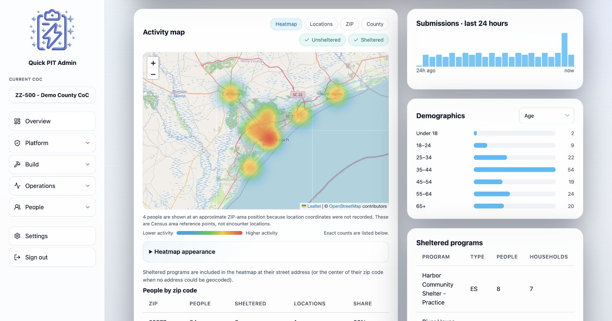Click the PROGRAM column header
This screenshot has width=612, height=321.
[436, 257]
